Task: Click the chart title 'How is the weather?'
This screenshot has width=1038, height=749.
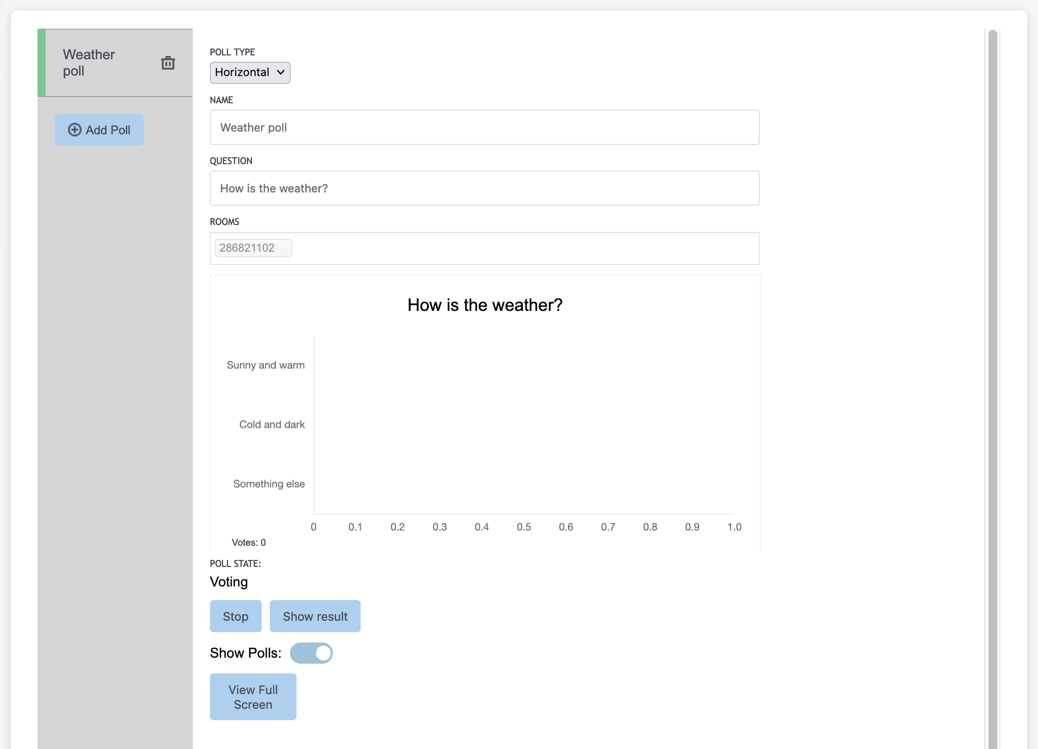Action: click(x=485, y=305)
